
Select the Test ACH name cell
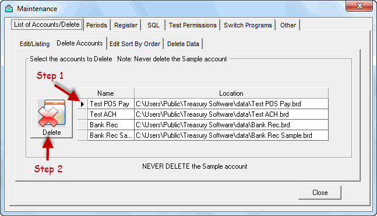(x=111, y=114)
